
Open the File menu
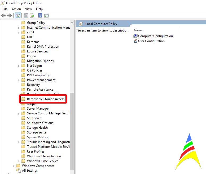5,9
